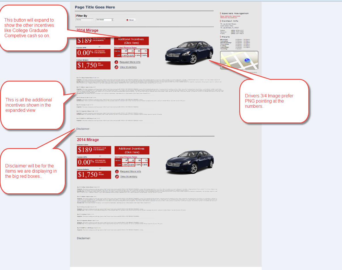
Task: Click Estimated Finance Rates label in first listing
Action: [126, 47]
